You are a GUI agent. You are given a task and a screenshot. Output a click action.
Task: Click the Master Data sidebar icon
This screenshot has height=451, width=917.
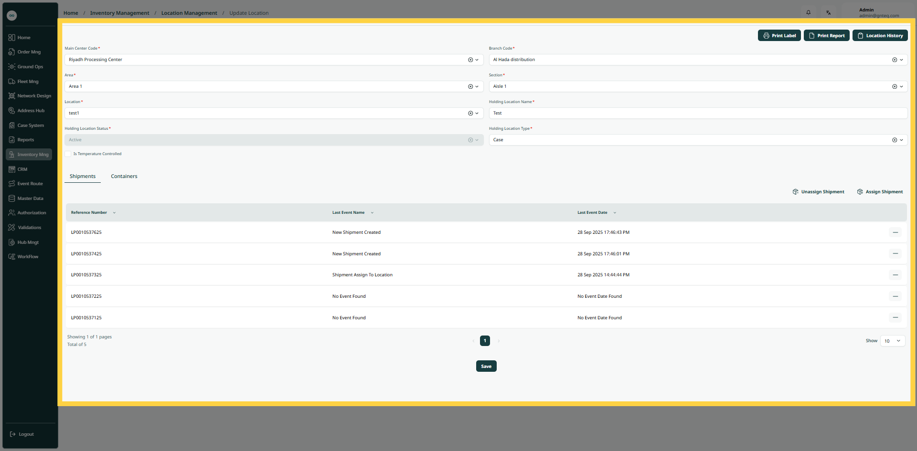[12, 199]
